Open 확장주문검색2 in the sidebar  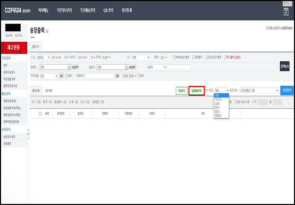coord(14,101)
